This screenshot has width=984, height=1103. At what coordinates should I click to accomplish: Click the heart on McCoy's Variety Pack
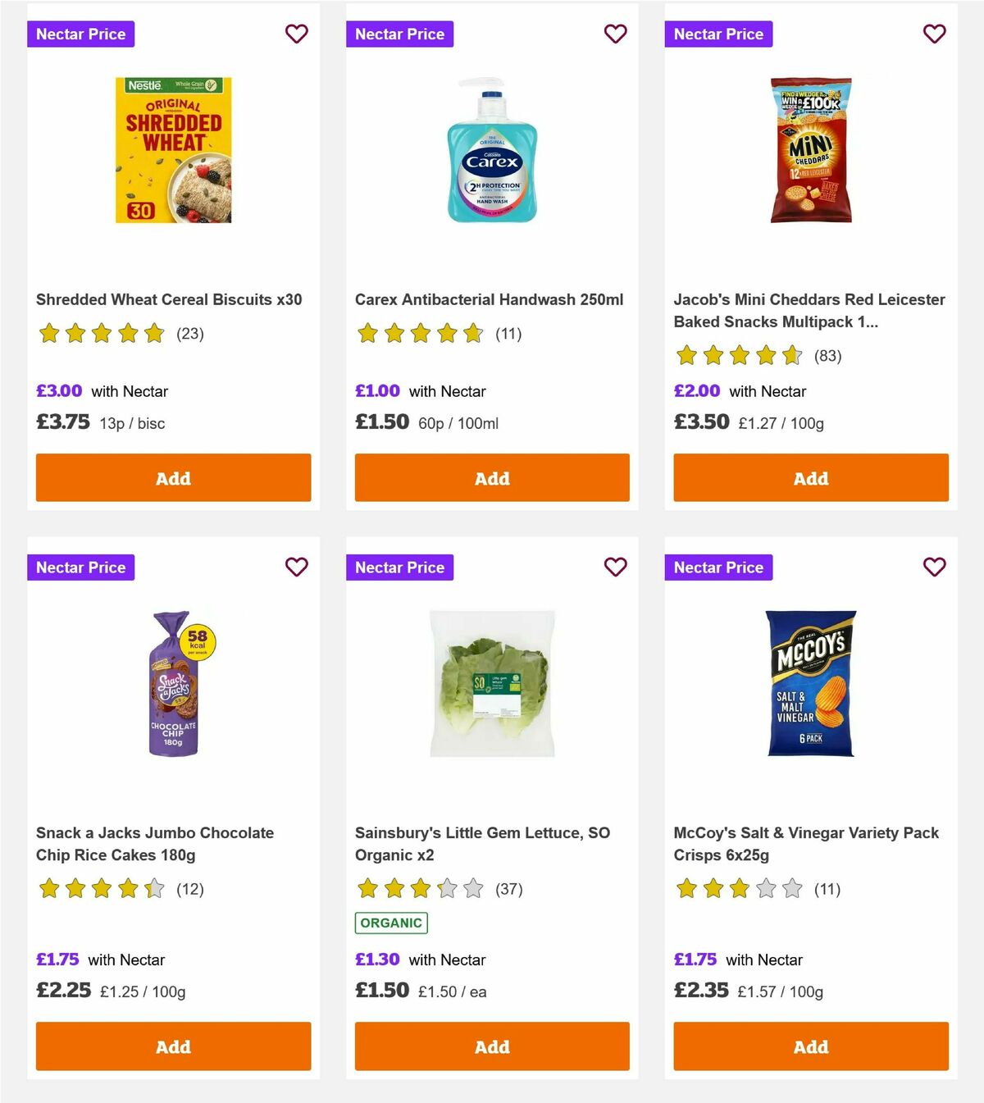934,567
